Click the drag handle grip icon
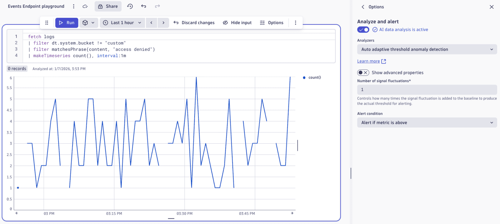Screen dimensions: 500x224 click(x=47, y=23)
